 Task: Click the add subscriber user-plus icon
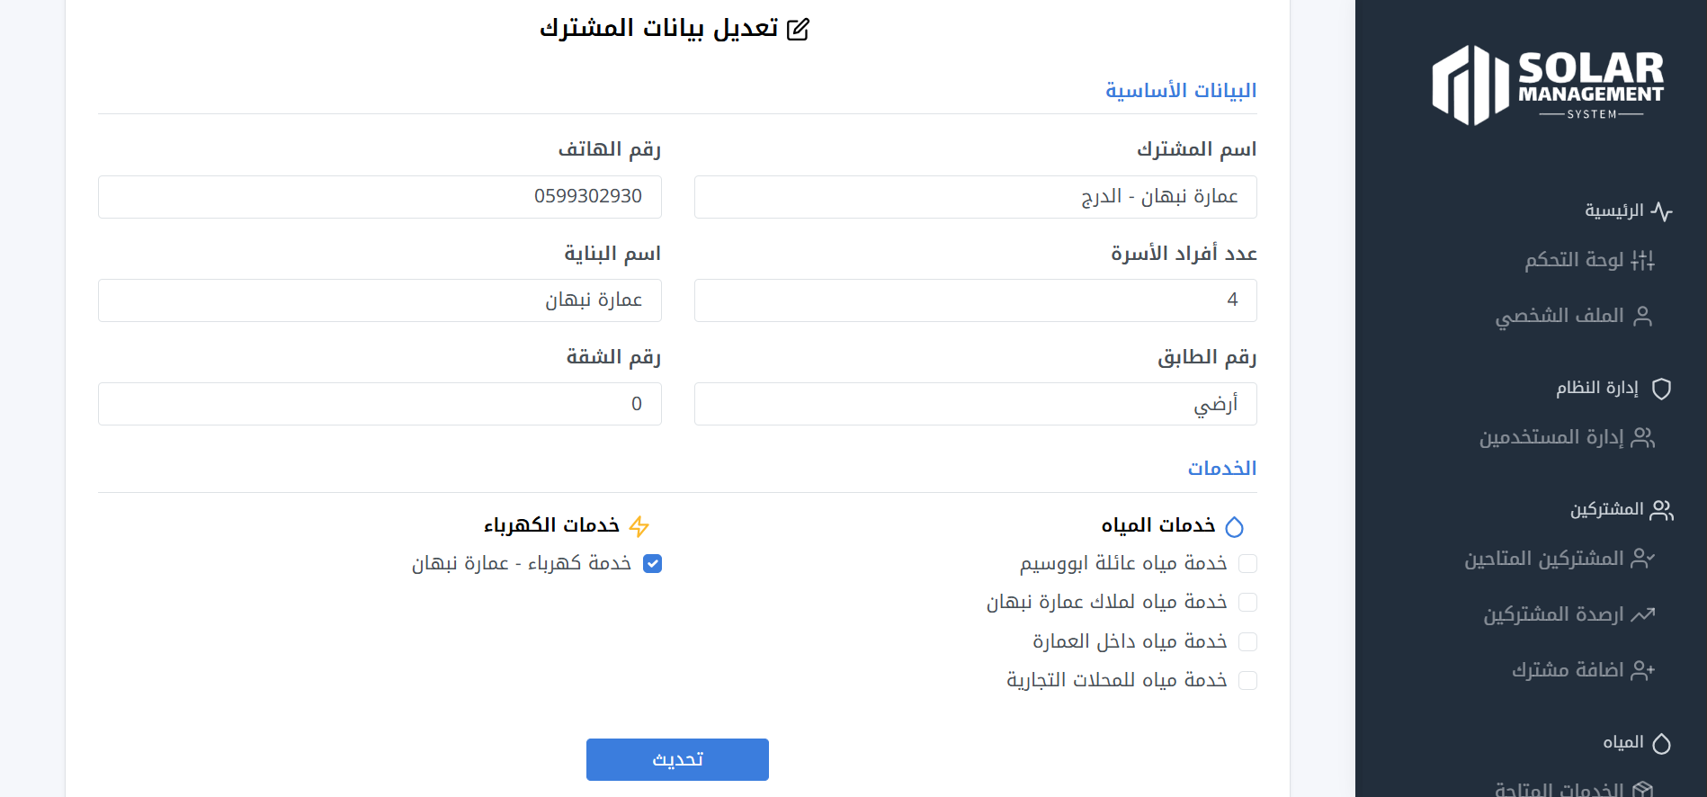coord(1642,671)
